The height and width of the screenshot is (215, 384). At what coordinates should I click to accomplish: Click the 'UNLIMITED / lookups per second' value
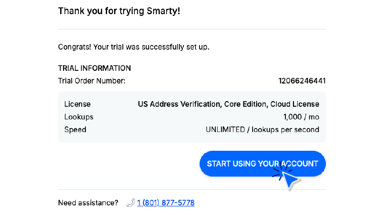[x=262, y=130]
